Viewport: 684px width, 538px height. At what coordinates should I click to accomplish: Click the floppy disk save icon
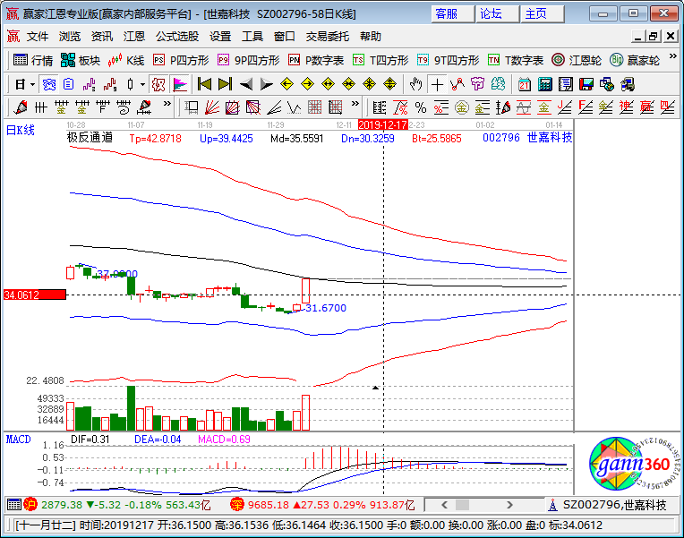pyautogui.click(x=586, y=84)
